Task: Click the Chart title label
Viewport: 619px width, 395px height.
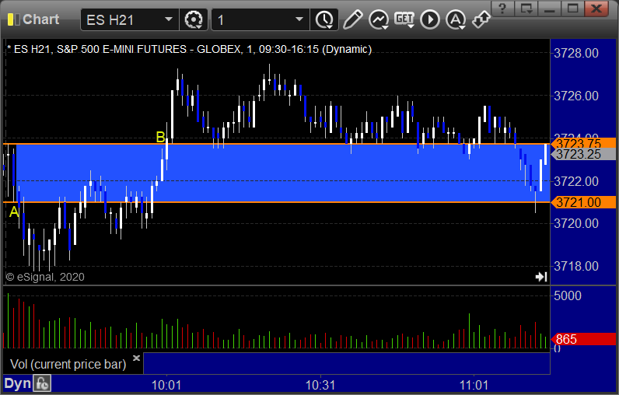Action: pos(40,19)
